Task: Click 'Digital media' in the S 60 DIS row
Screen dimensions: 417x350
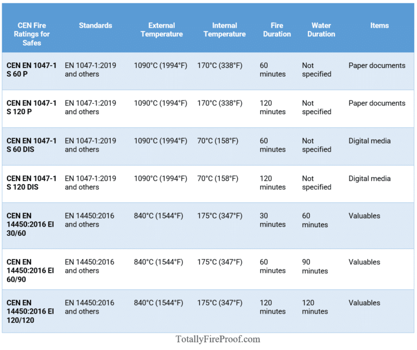Action: (x=369, y=141)
